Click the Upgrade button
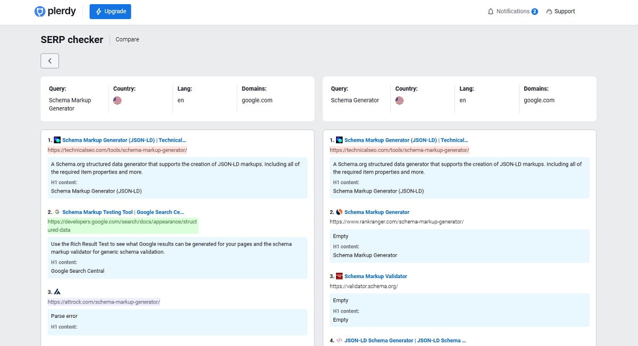638x346 pixels. coord(110,12)
